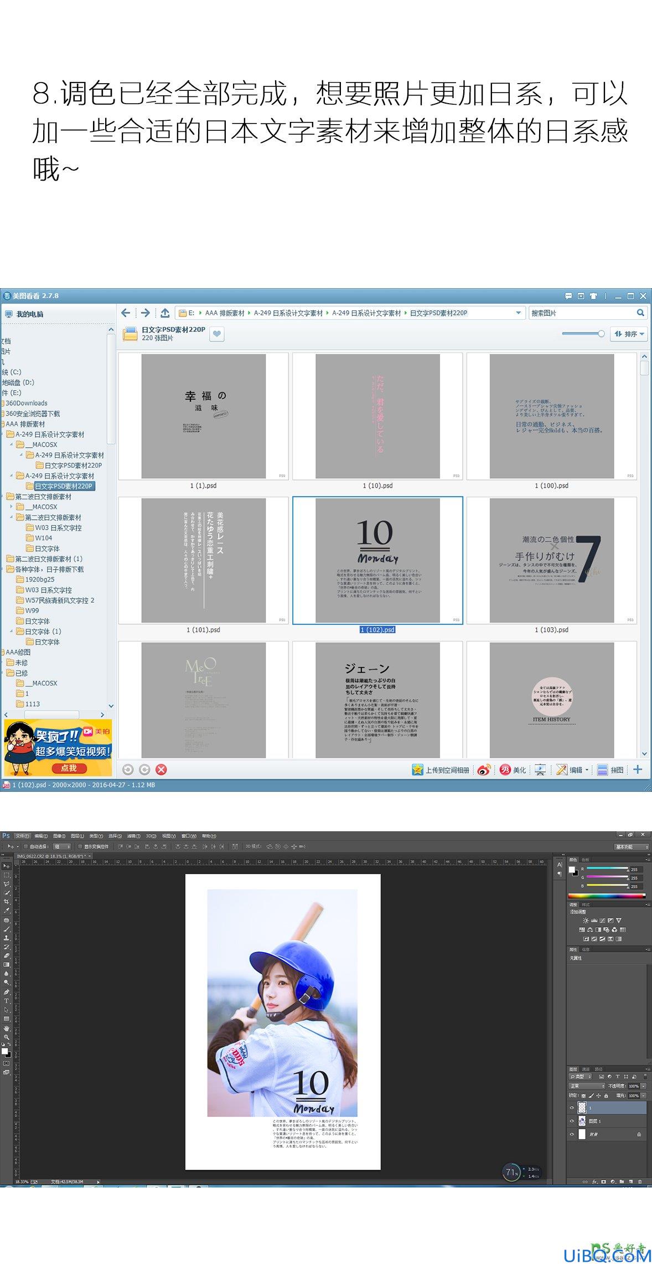The image size is (652, 1264).
Task: Add a Color Balance adjustment
Action: 590,930
